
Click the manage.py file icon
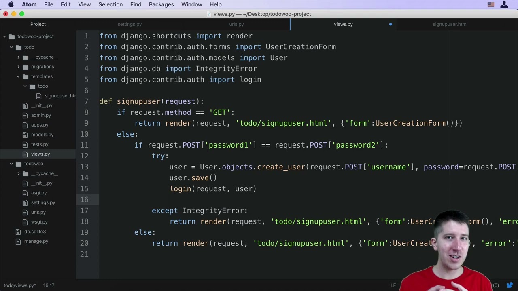(18, 241)
